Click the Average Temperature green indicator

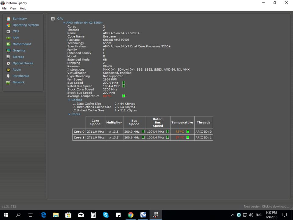[124, 96]
